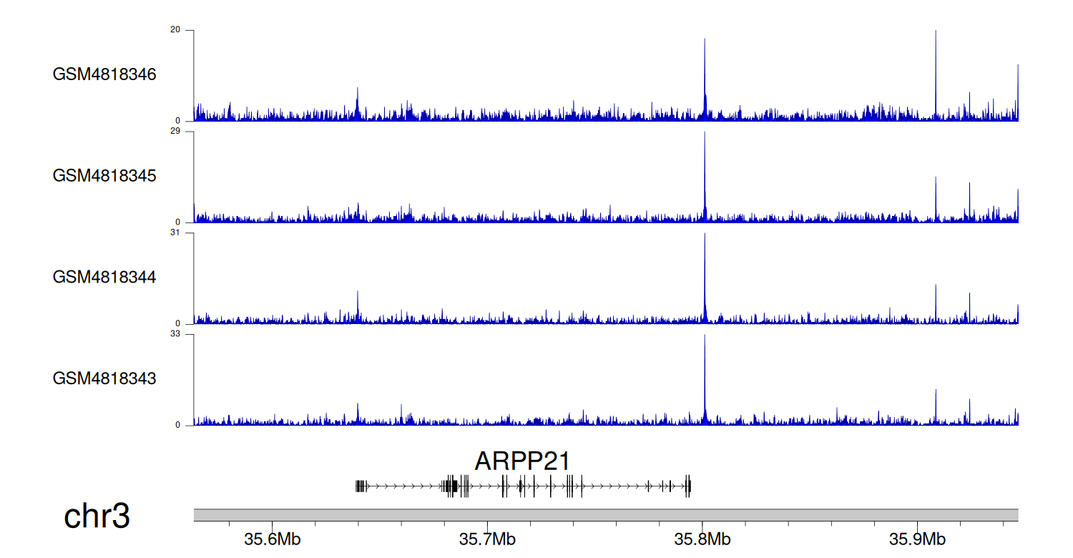Click the ARPP21 gene name
Image resolution: width=1073 pixels, height=558 pixels.
522,461
